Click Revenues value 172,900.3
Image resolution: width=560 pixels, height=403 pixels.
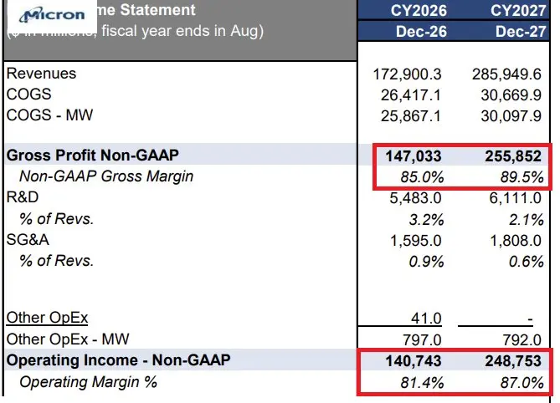[x=407, y=74]
